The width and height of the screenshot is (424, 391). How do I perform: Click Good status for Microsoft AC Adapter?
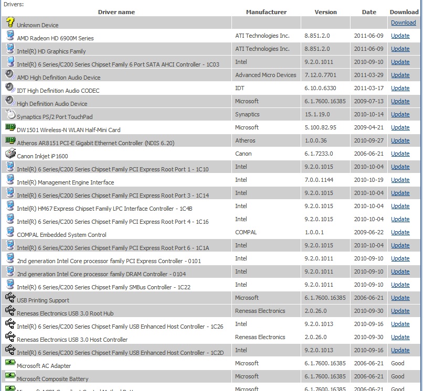click(x=398, y=363)
